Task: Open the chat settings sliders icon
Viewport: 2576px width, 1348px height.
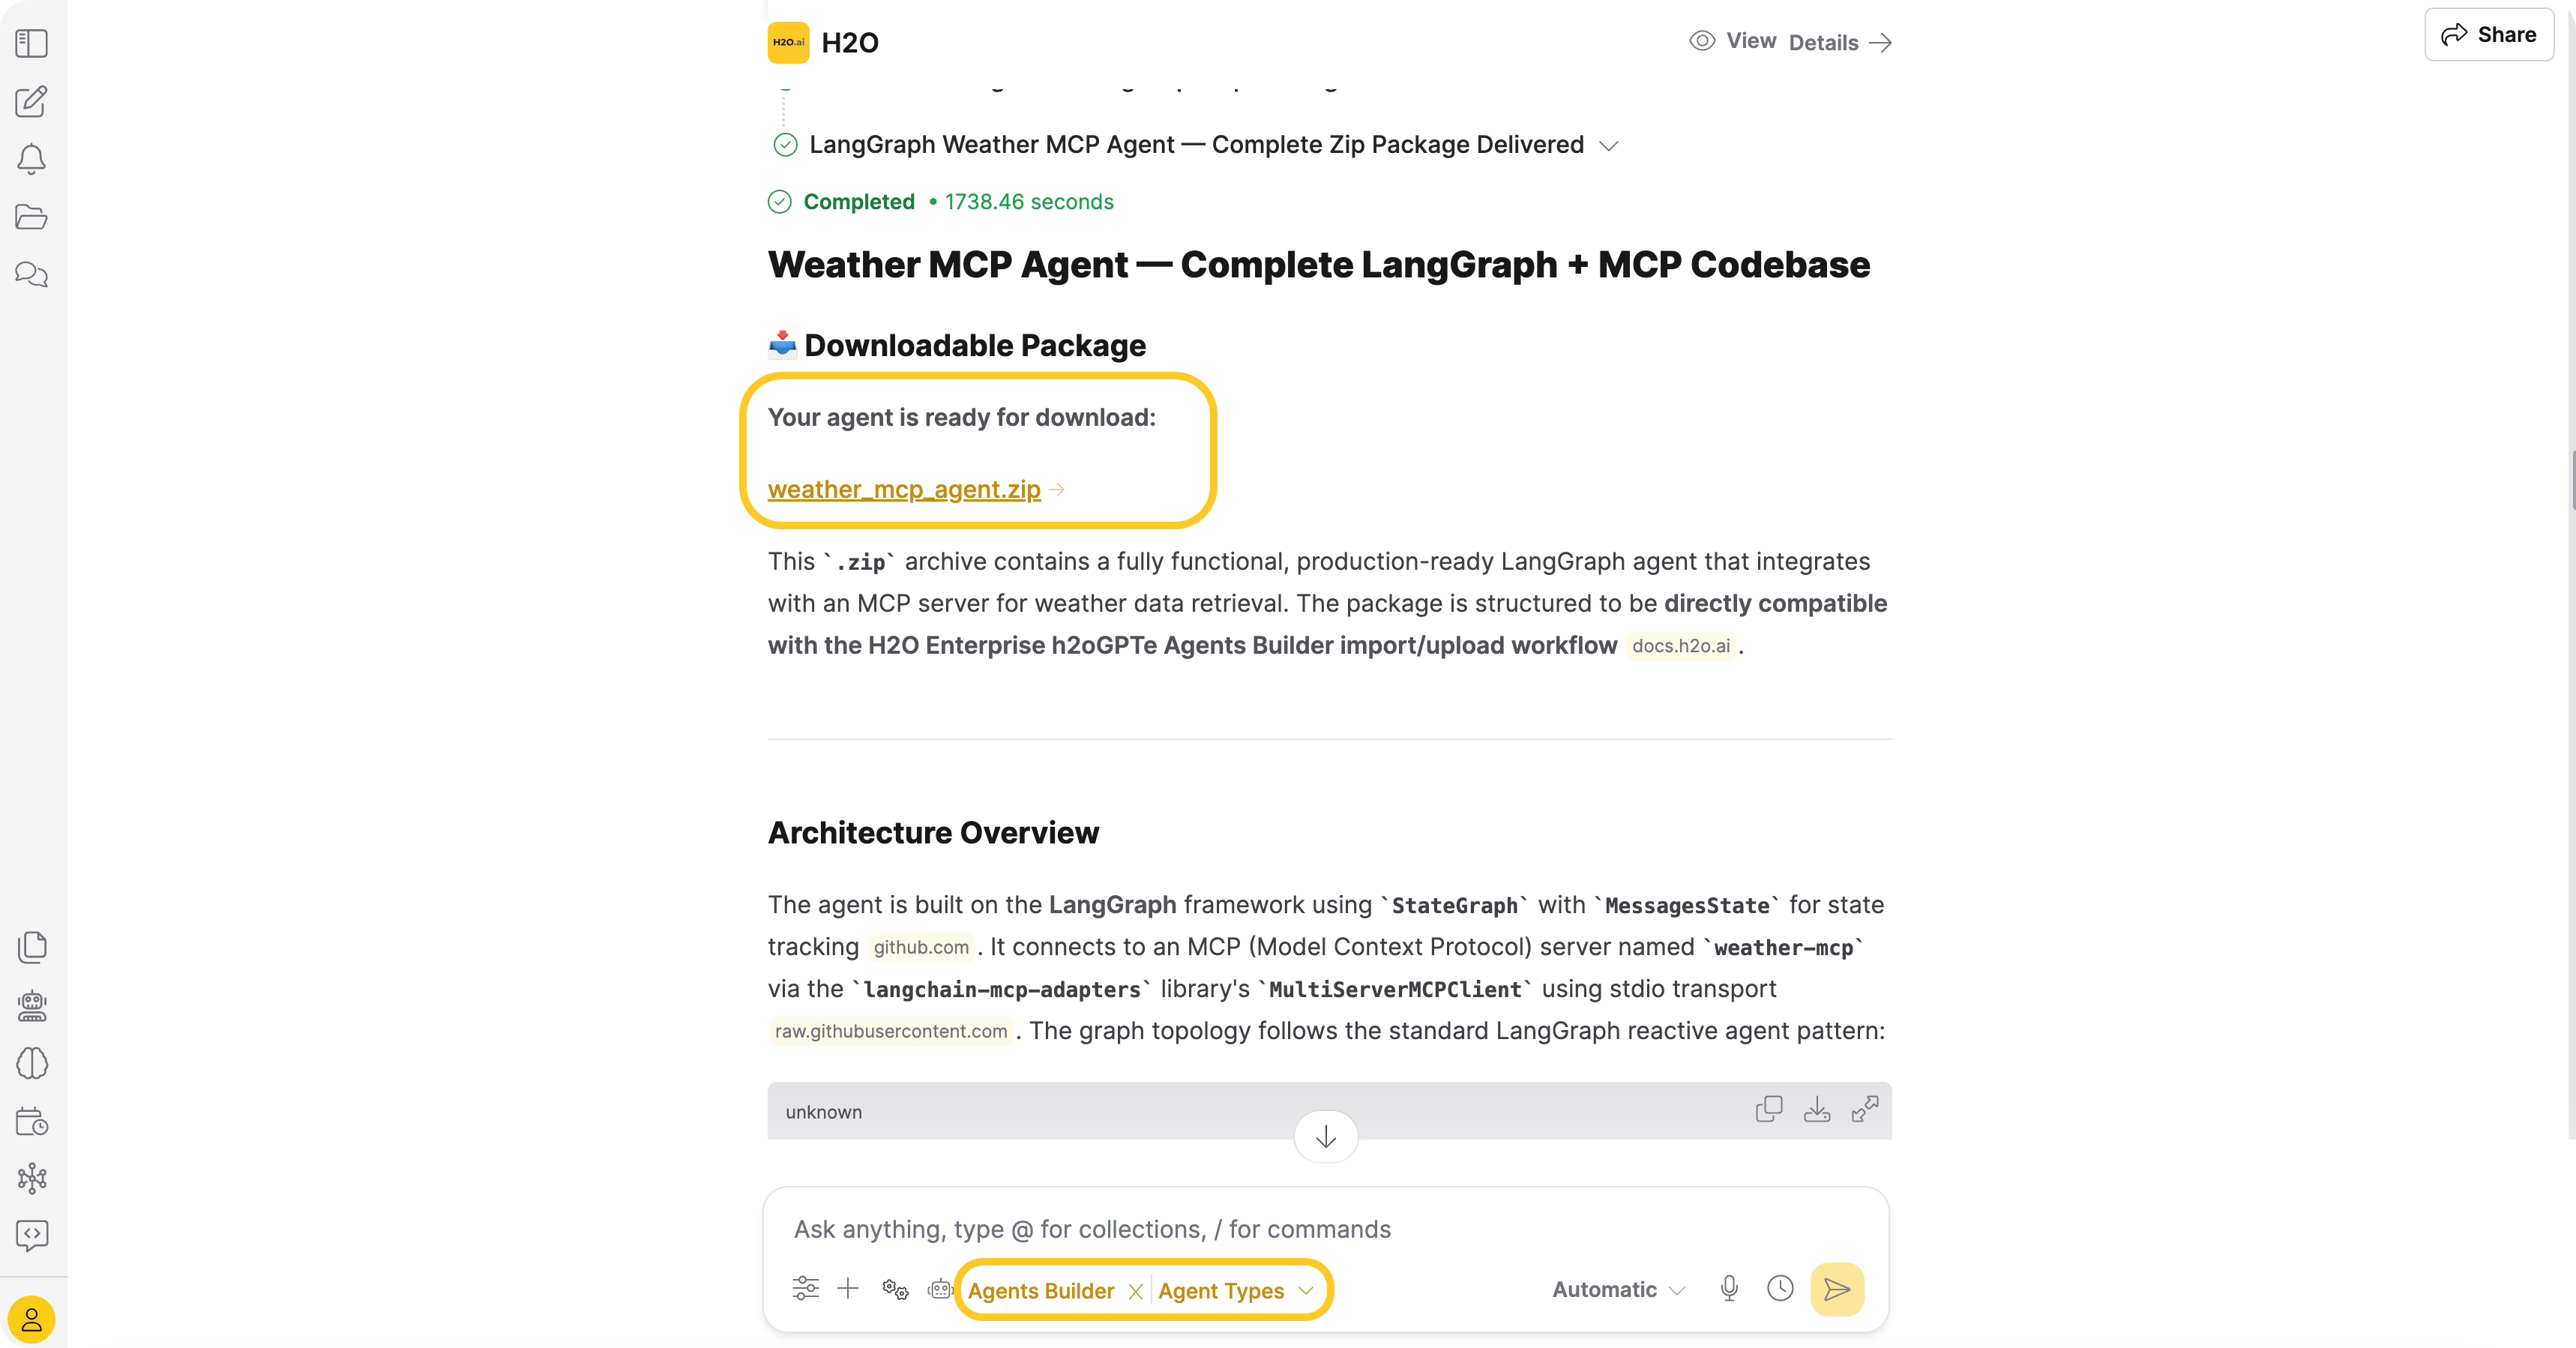Action: tap(805, 1288)
